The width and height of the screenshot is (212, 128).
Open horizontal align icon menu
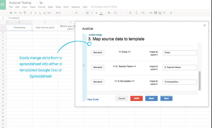pyautogui.click(x=130, y=13)
